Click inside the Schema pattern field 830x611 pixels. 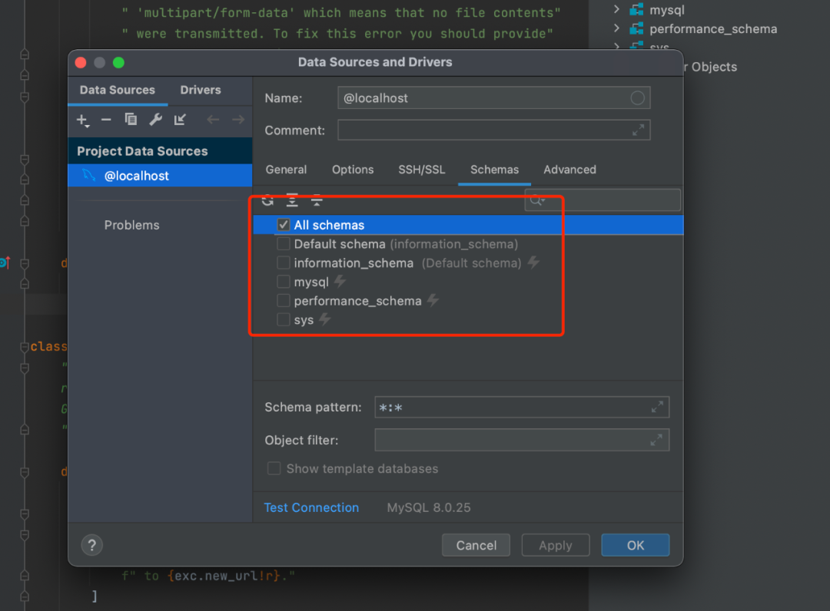tap(500, 407)
